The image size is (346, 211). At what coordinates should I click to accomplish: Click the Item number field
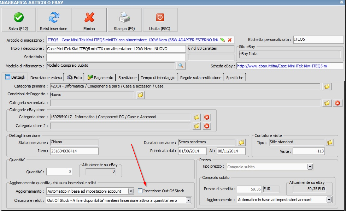tap(74, 151)
